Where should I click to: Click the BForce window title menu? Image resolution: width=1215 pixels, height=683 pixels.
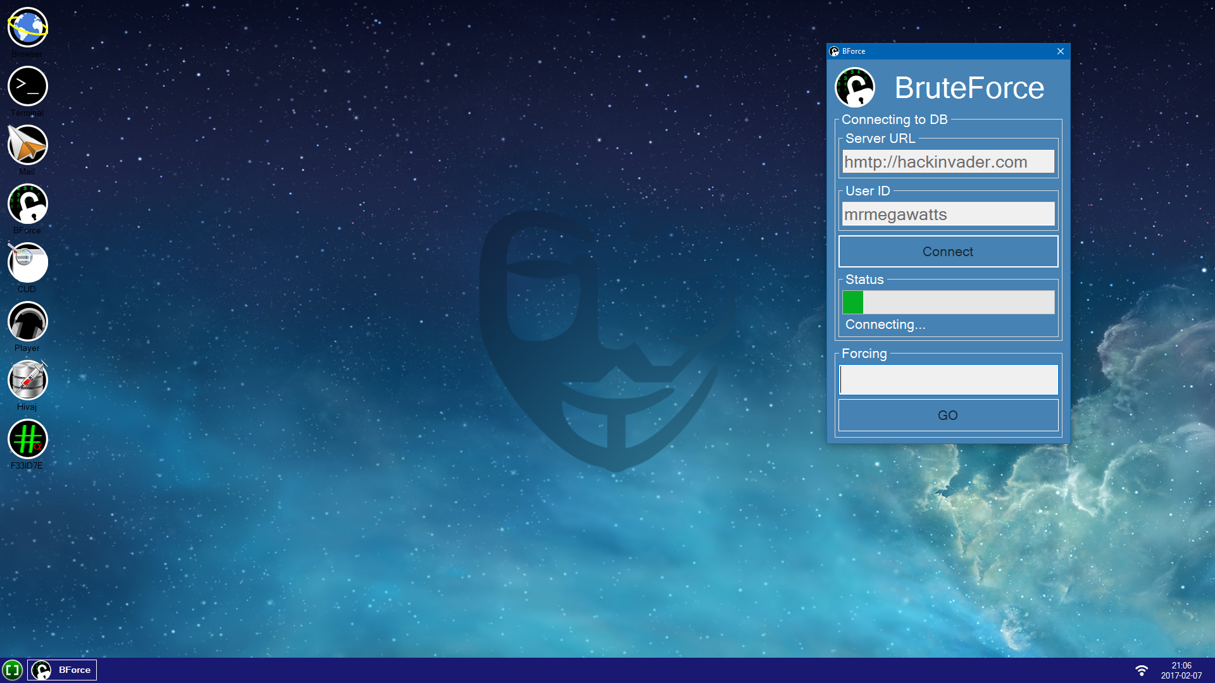tap(835, 51)
